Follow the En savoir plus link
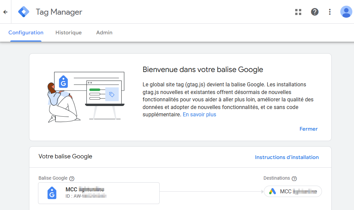The height and width of the screenshot is (210, 354). point(199,114)
